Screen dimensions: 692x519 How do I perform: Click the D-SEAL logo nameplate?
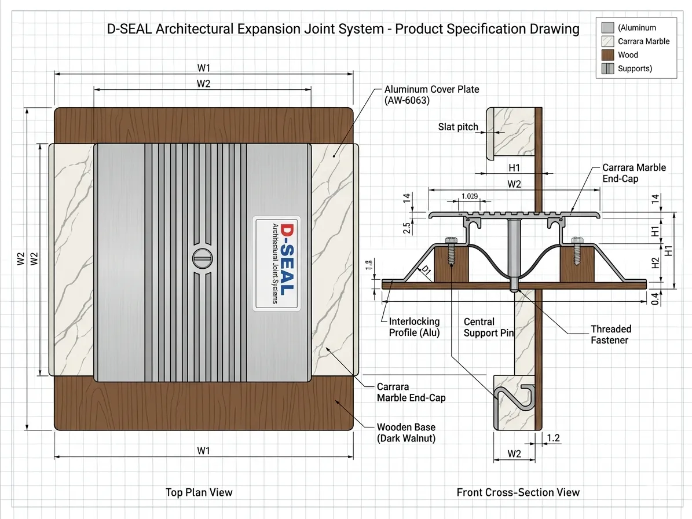point(277,264)
